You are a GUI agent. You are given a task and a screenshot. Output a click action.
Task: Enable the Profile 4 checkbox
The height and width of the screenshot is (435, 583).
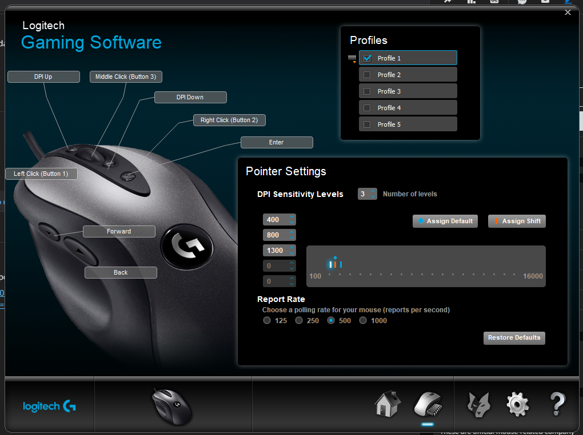367,108
